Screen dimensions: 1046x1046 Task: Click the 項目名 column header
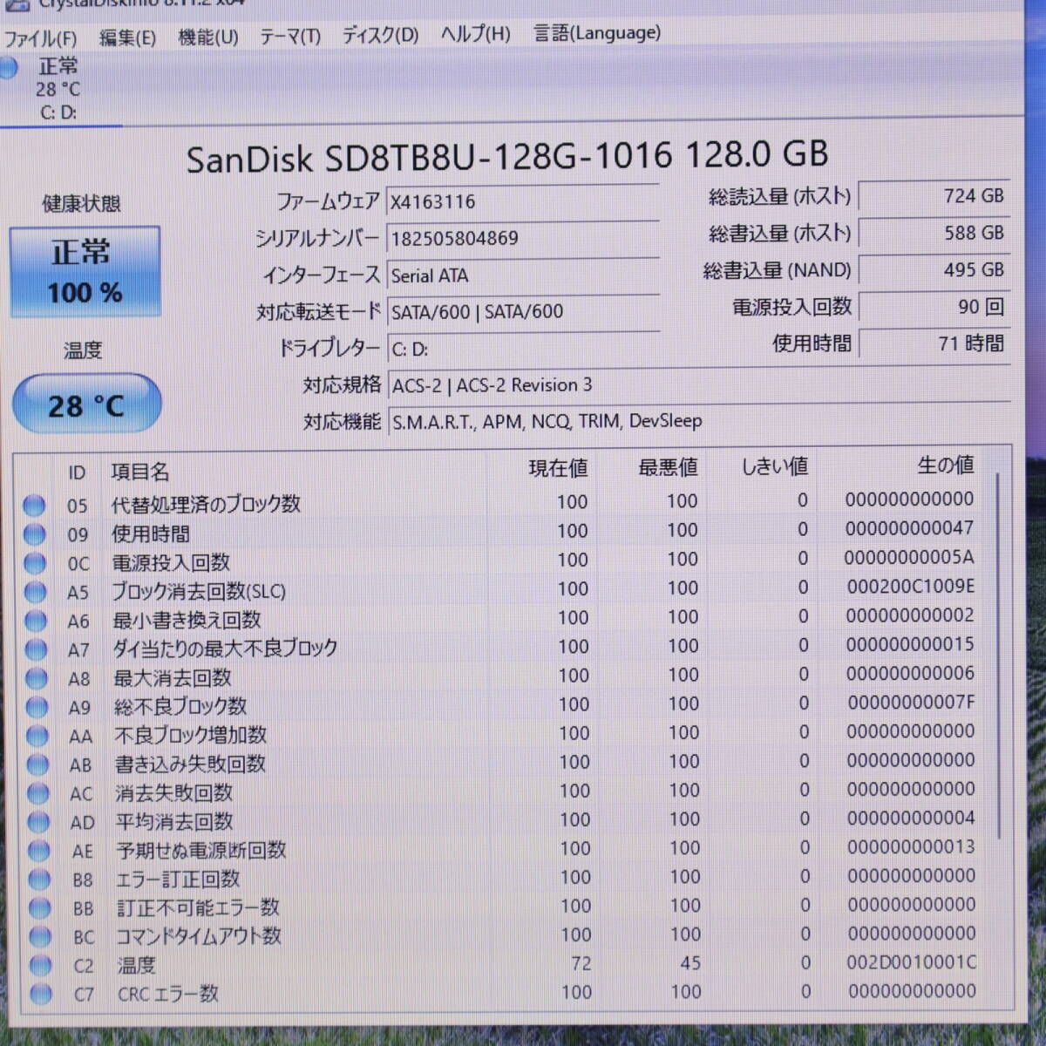coord(139,472)
